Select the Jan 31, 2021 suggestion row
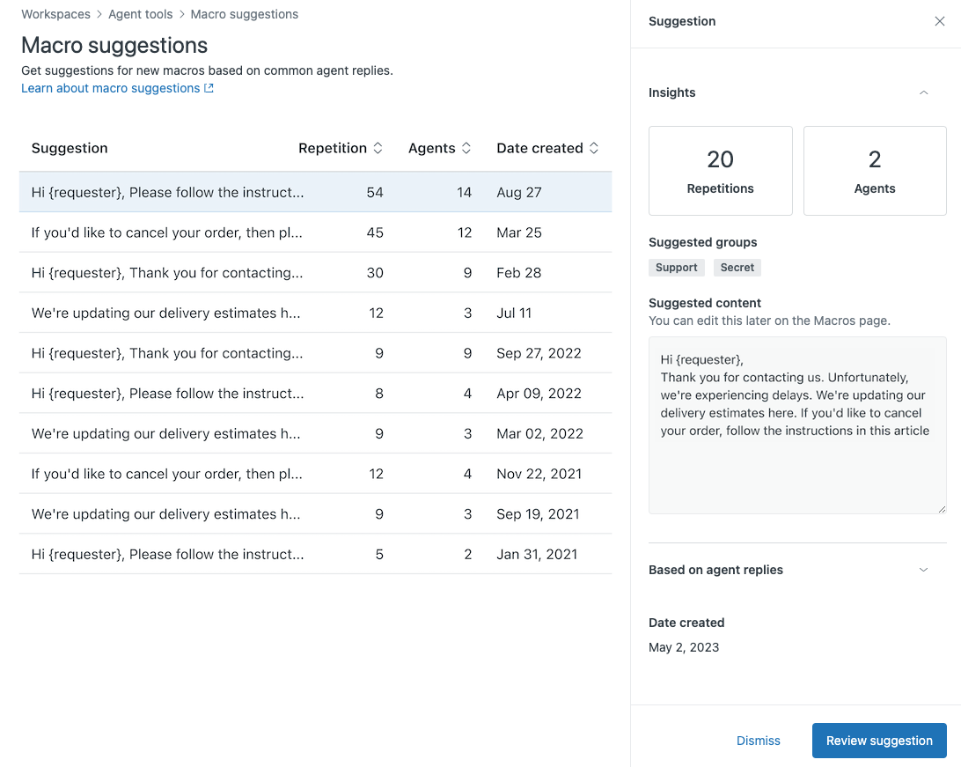Screen dimensions: 961x767 (x=167, y=554)
